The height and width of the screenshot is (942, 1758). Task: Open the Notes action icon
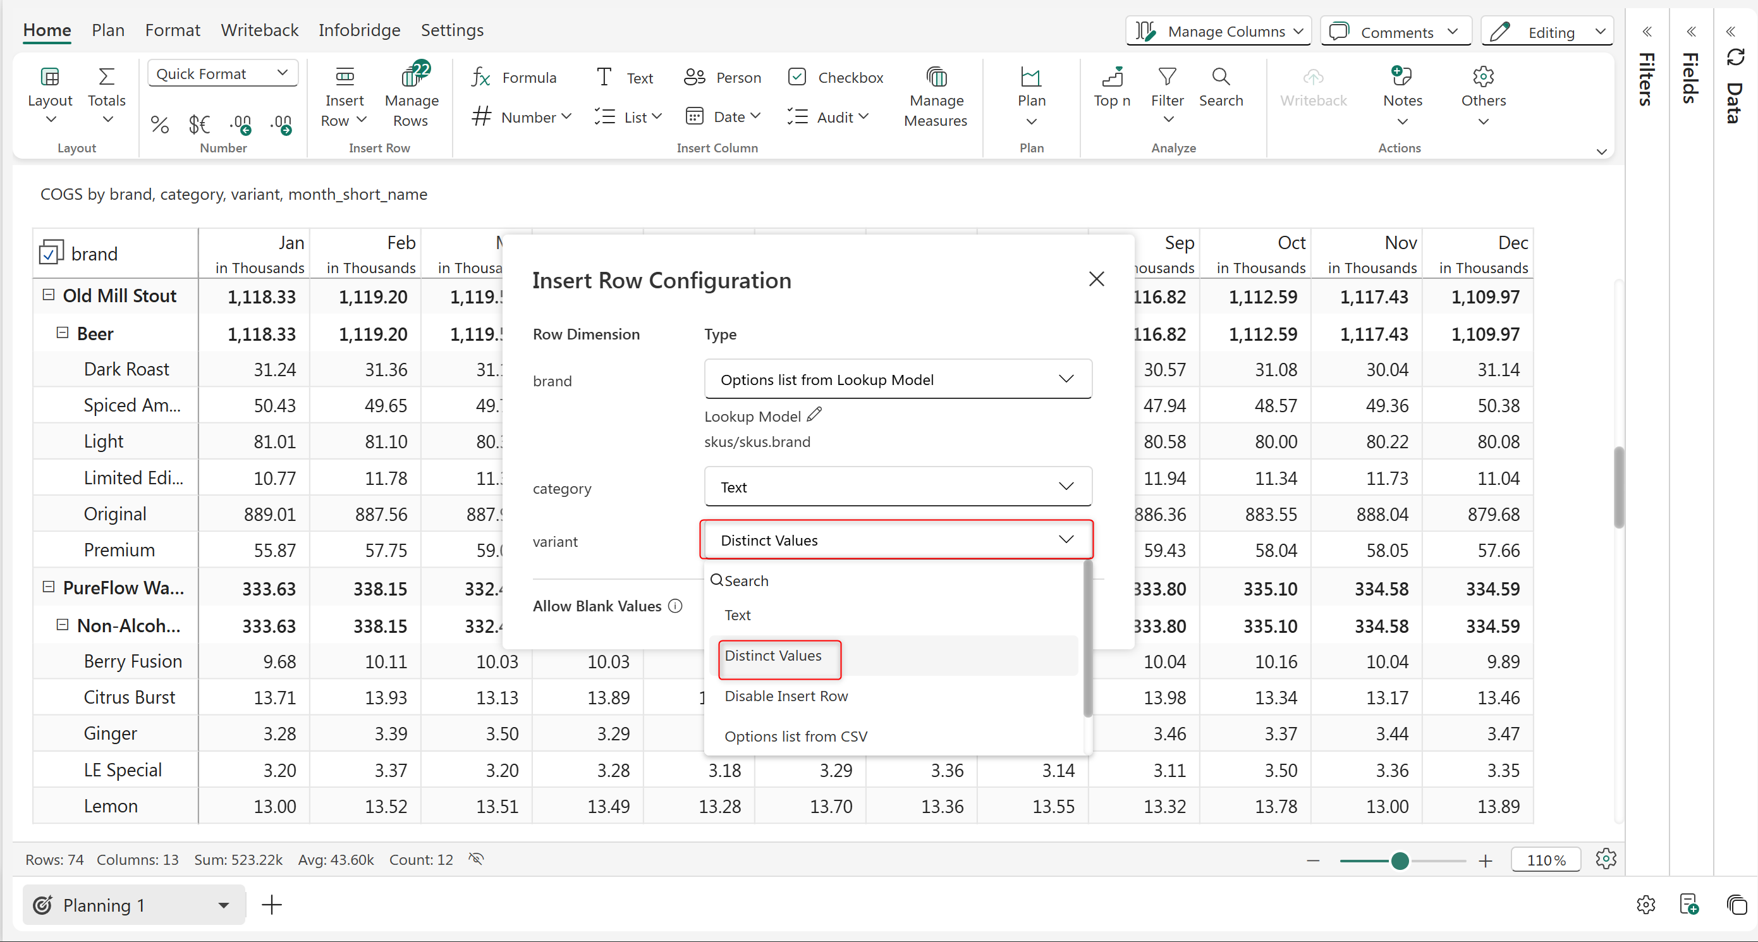tap(1401, 77)
